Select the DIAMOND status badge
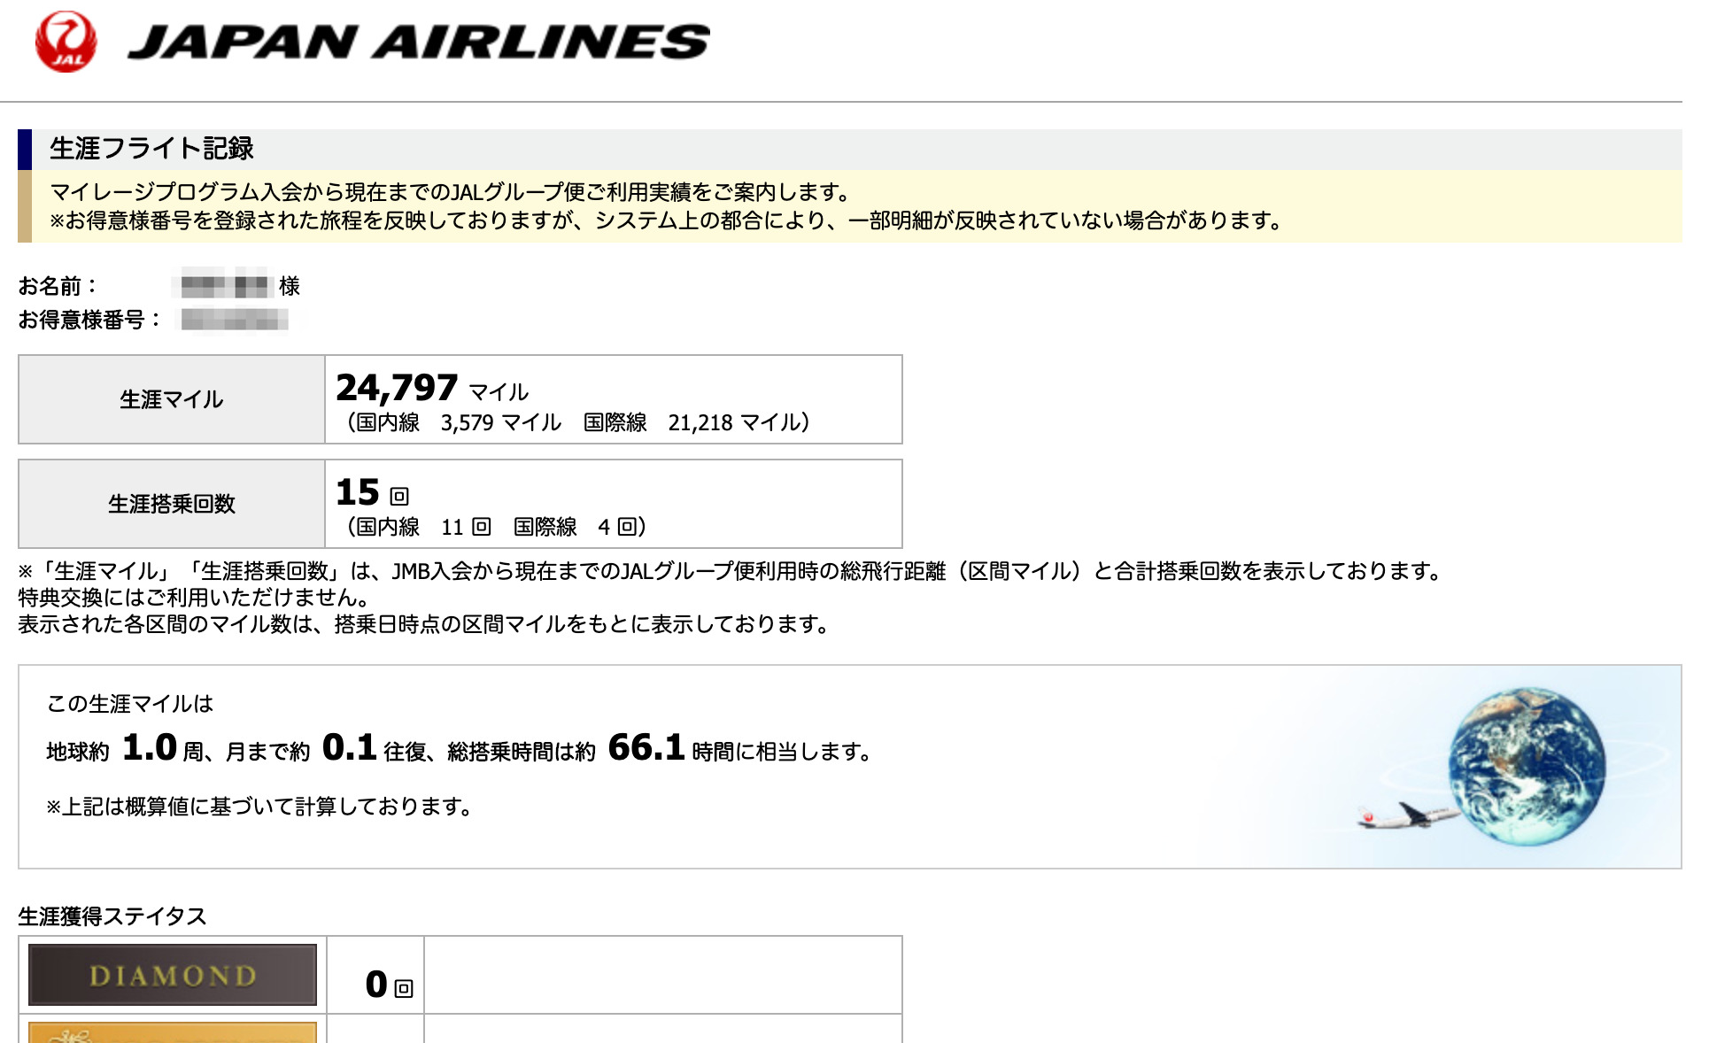The width and height of the screenshot is (1709, 1043). 172,975
